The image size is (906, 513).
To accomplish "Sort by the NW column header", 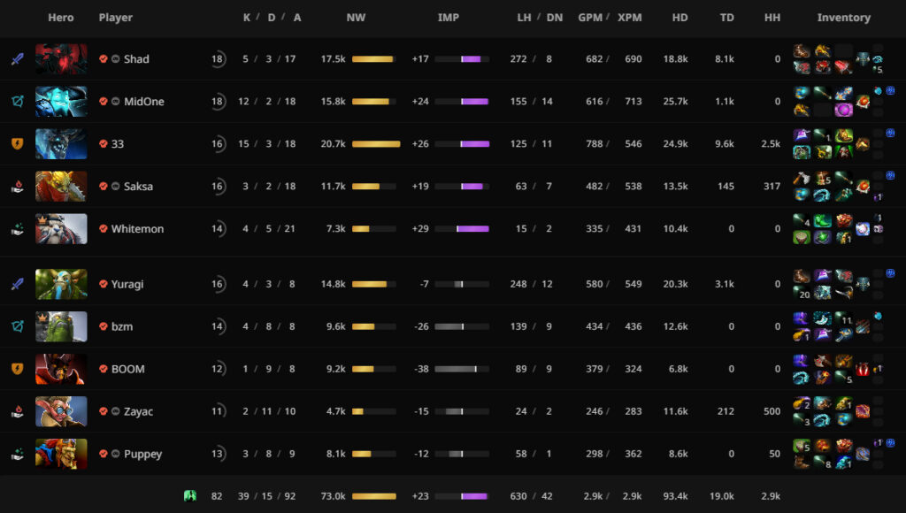I will pos(356,18).
